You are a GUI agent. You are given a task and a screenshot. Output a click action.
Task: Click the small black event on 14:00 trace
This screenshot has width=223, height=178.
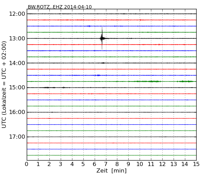coord(103,63)
